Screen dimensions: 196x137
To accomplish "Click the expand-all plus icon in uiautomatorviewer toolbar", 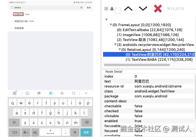I will pyautogui.click(x=106, y=9).
